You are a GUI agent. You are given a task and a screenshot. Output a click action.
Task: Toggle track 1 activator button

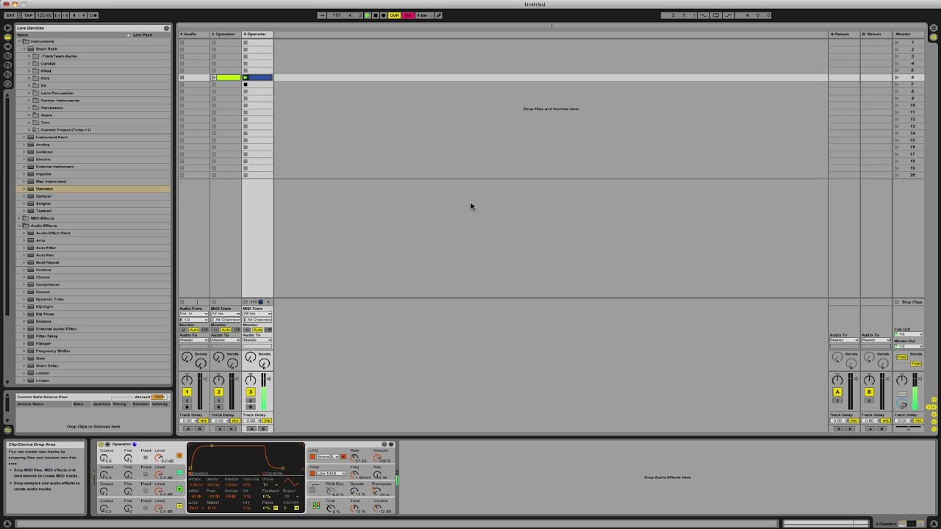click(187, 392)
